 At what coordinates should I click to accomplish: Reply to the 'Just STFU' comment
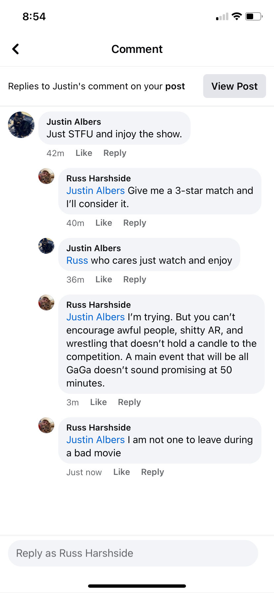[x=115, y=153]
